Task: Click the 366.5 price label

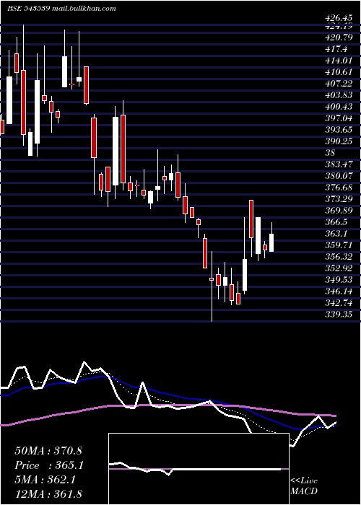Action: 336,222
